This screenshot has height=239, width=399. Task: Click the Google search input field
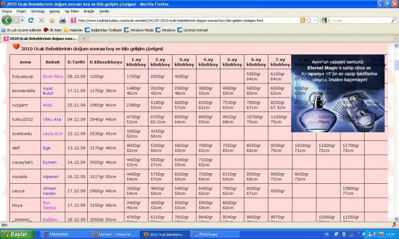click(360, 20)
